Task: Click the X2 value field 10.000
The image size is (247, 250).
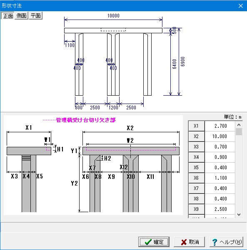Action: 220,136
